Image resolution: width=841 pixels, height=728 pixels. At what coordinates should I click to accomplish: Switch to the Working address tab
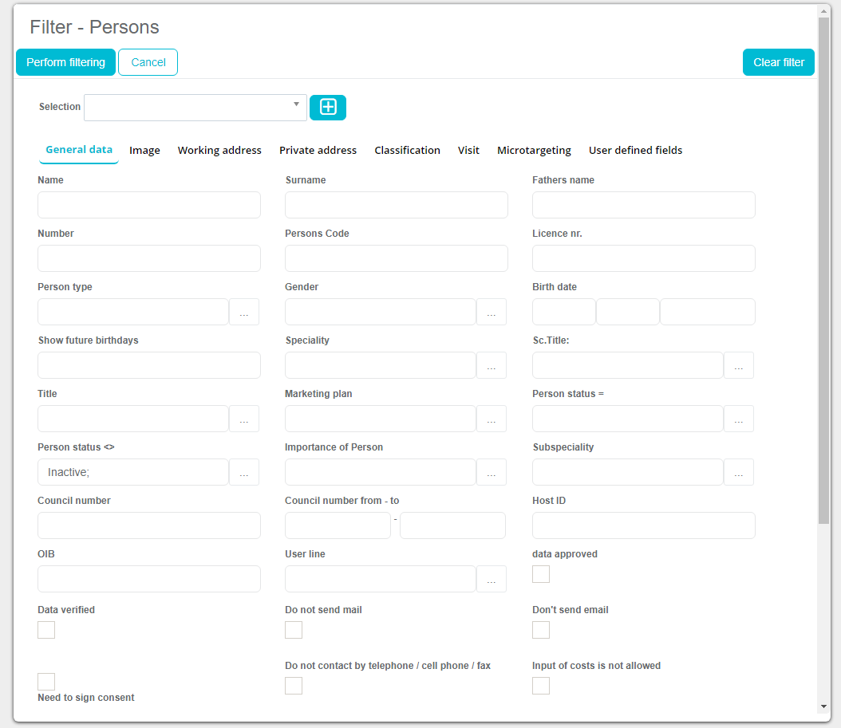click(x=219, y=150)
